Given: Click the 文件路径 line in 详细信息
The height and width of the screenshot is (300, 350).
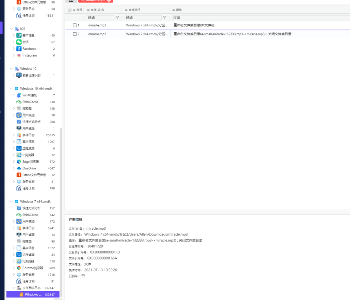Looking at the screenshot, I should pyautogui.click(x=128, y=234).
